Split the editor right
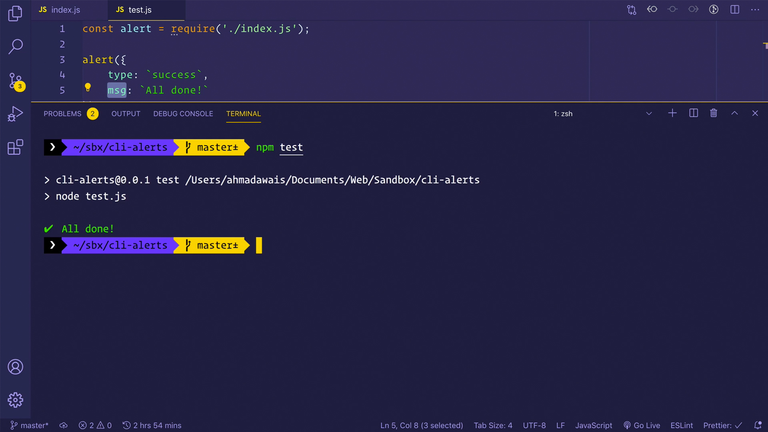 point(735,9)
